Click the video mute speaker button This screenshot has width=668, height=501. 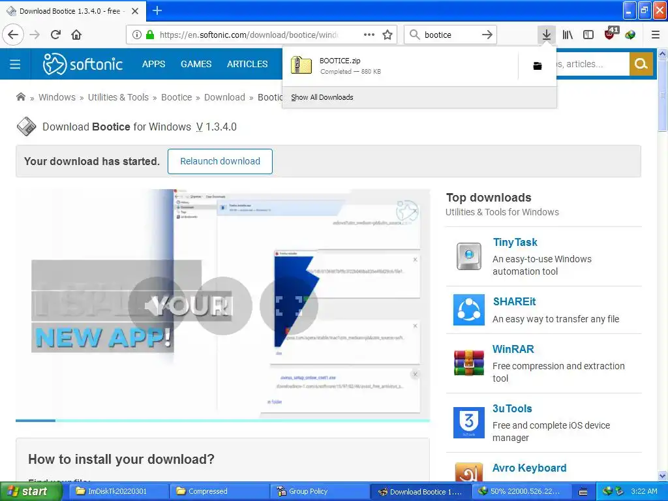click(x=158, y=305)
